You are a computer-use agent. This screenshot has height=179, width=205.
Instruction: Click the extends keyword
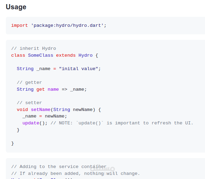[x=66, y=55]
